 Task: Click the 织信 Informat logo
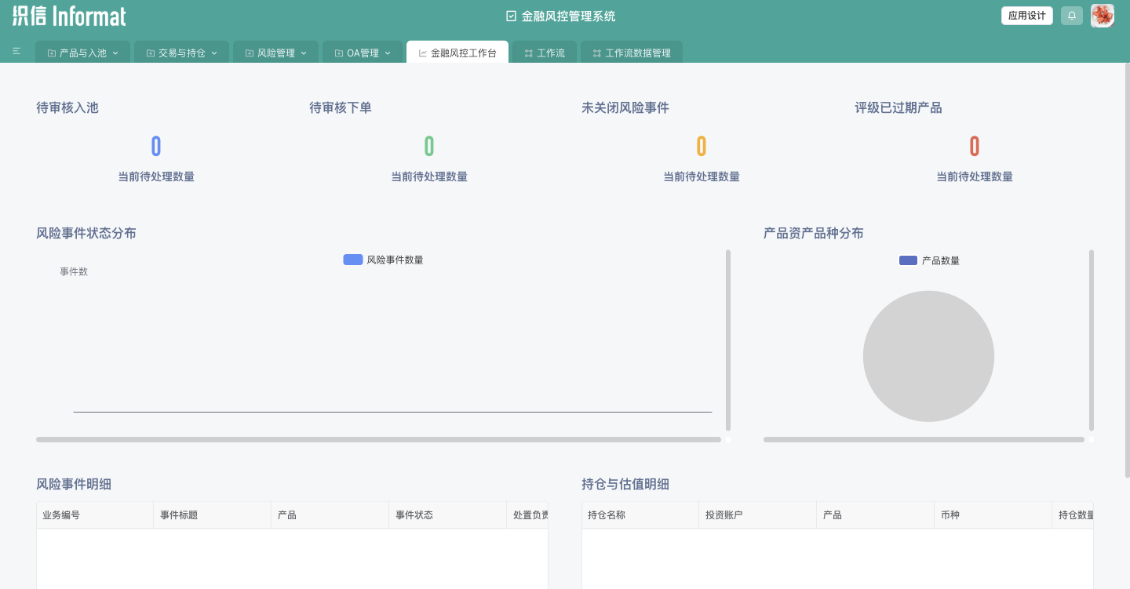69,16
